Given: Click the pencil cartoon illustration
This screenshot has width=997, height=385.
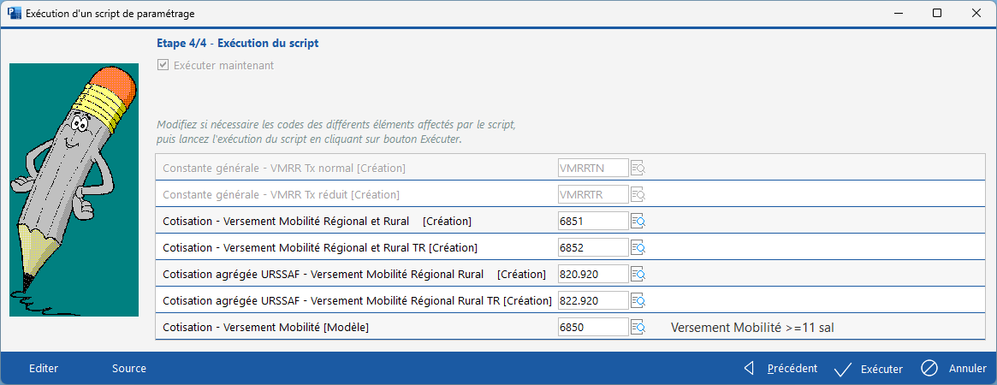Looking at the screenshot, I should (x=74, y=190).
